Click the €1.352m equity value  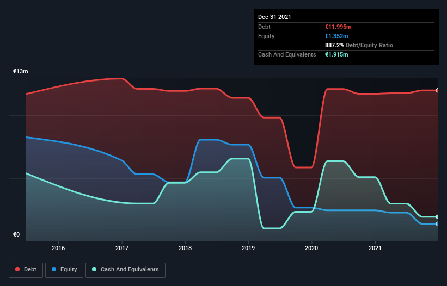tap(336, 36)
